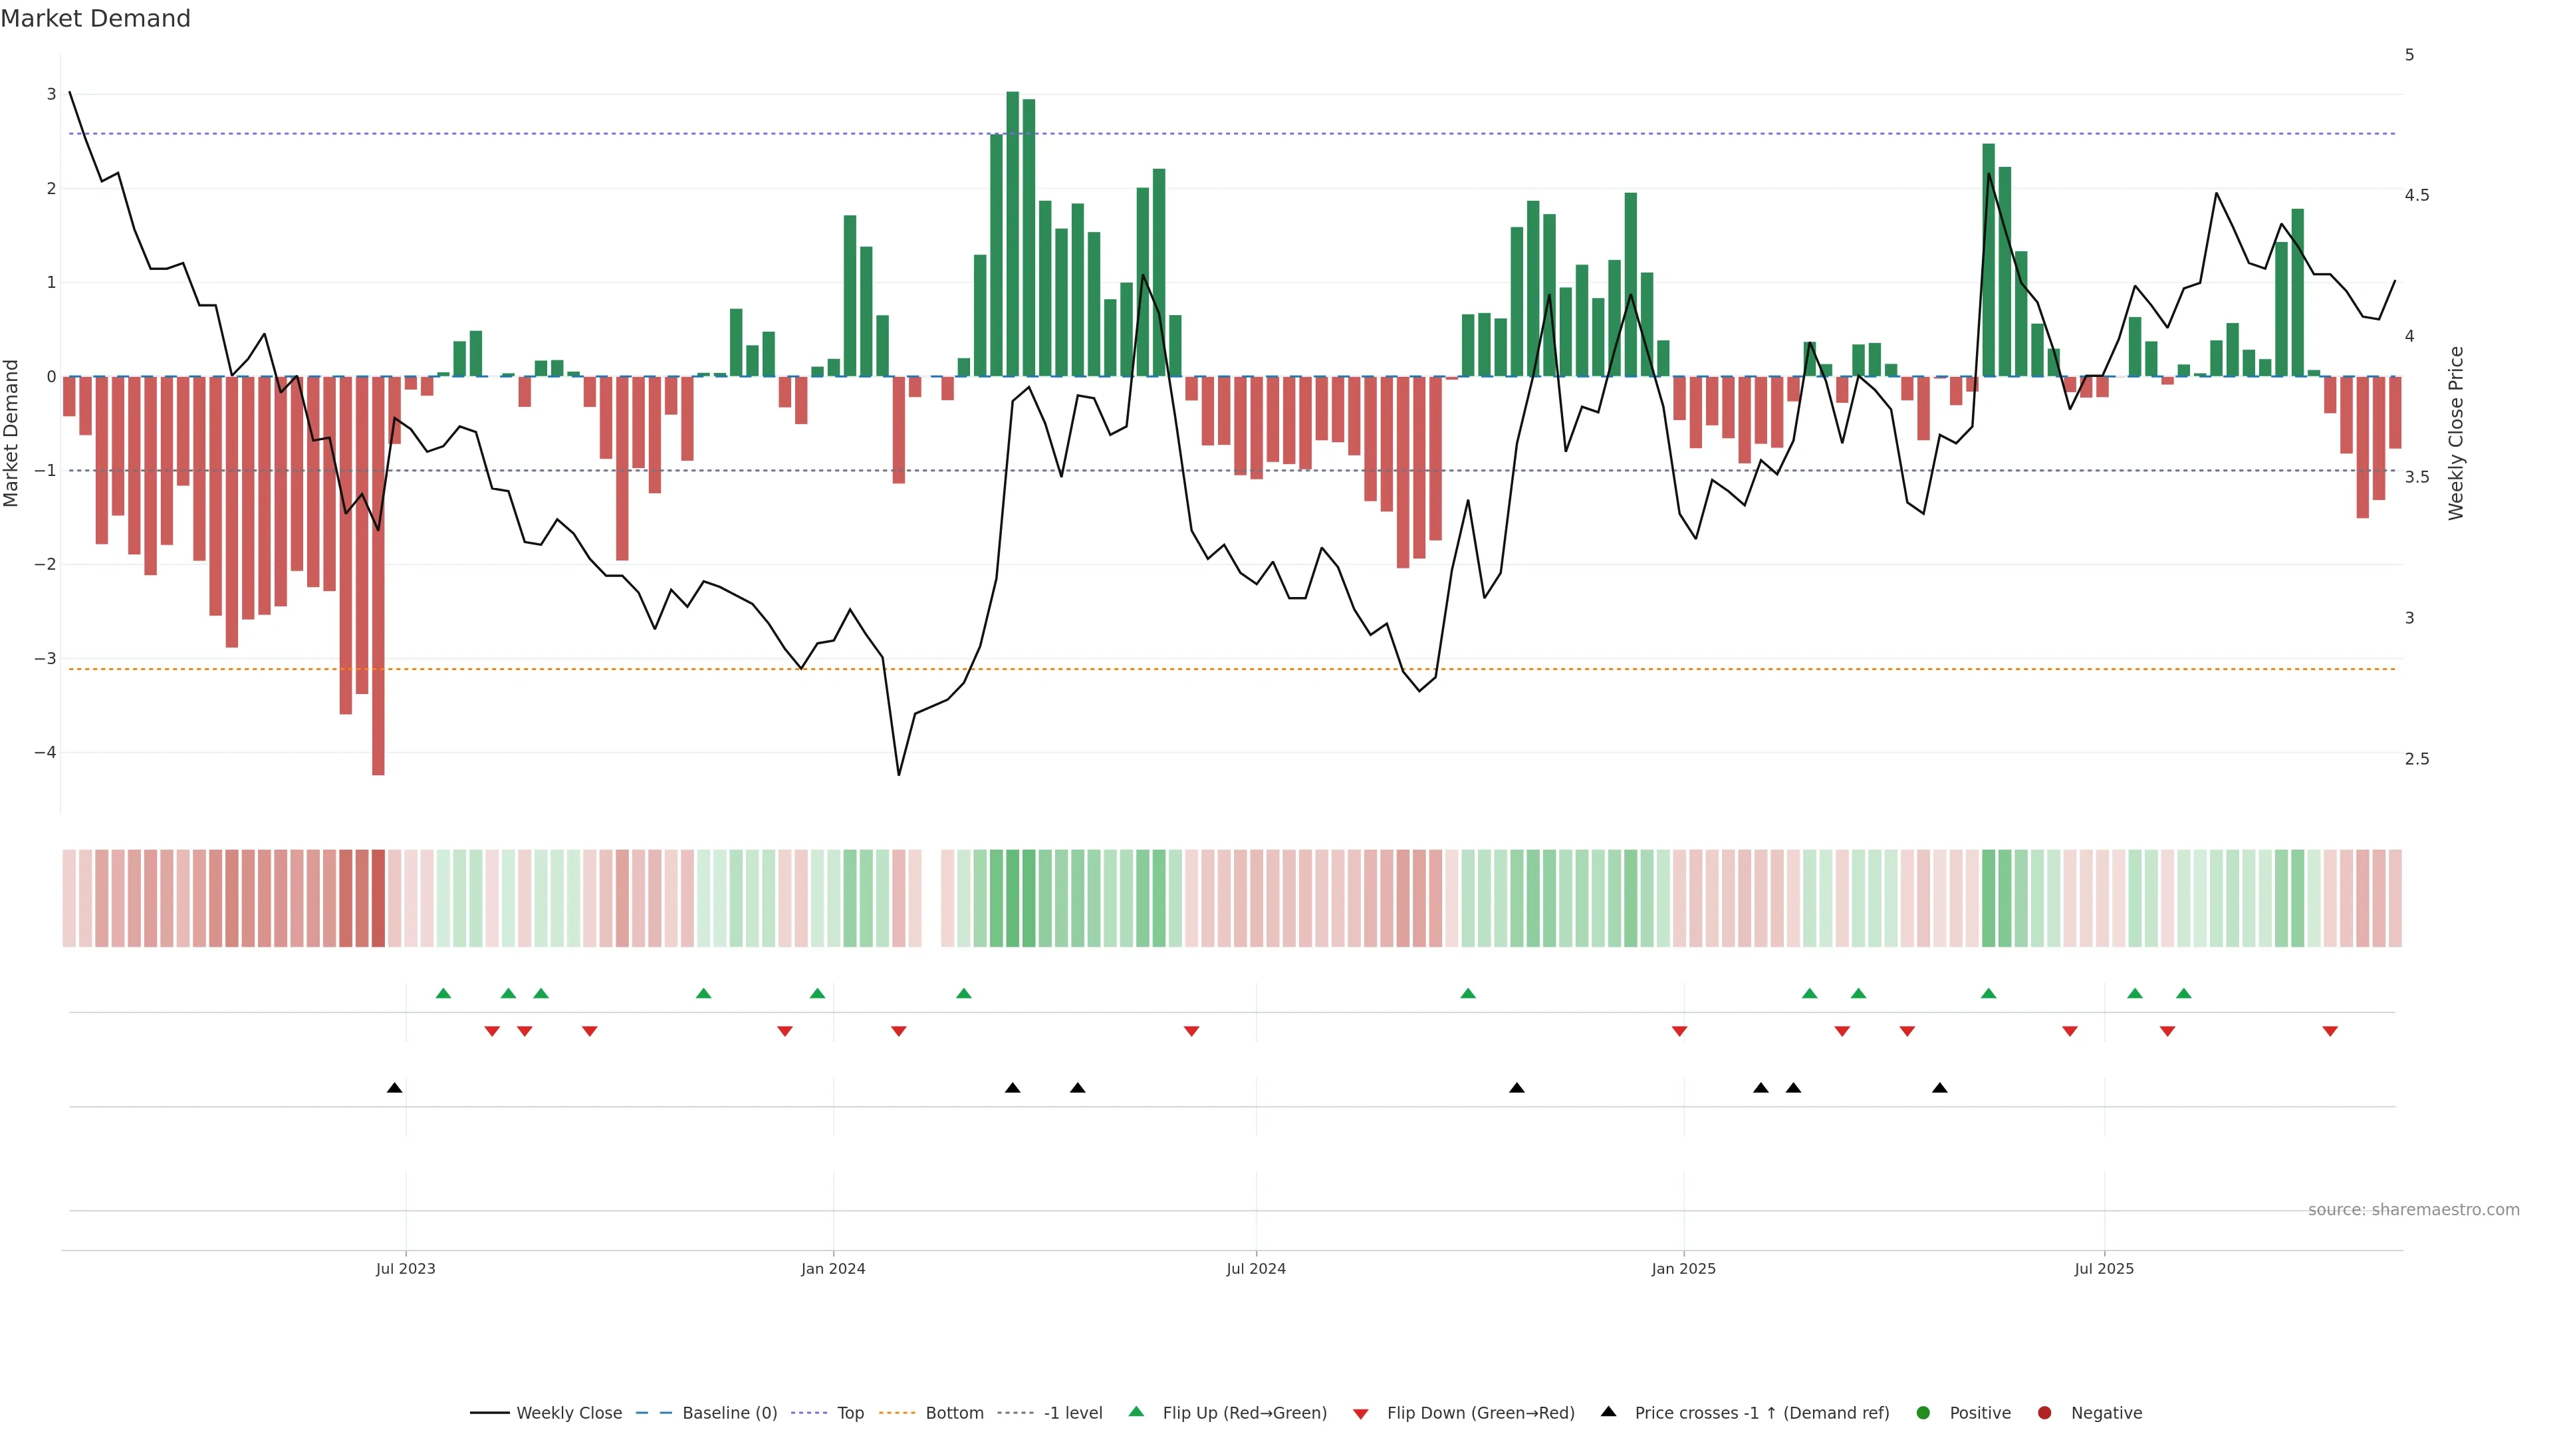The height and width of the screenshot is (1436, 2553).
Task: Click the Jan 2024 axis label
Action: click(832, 1268)
